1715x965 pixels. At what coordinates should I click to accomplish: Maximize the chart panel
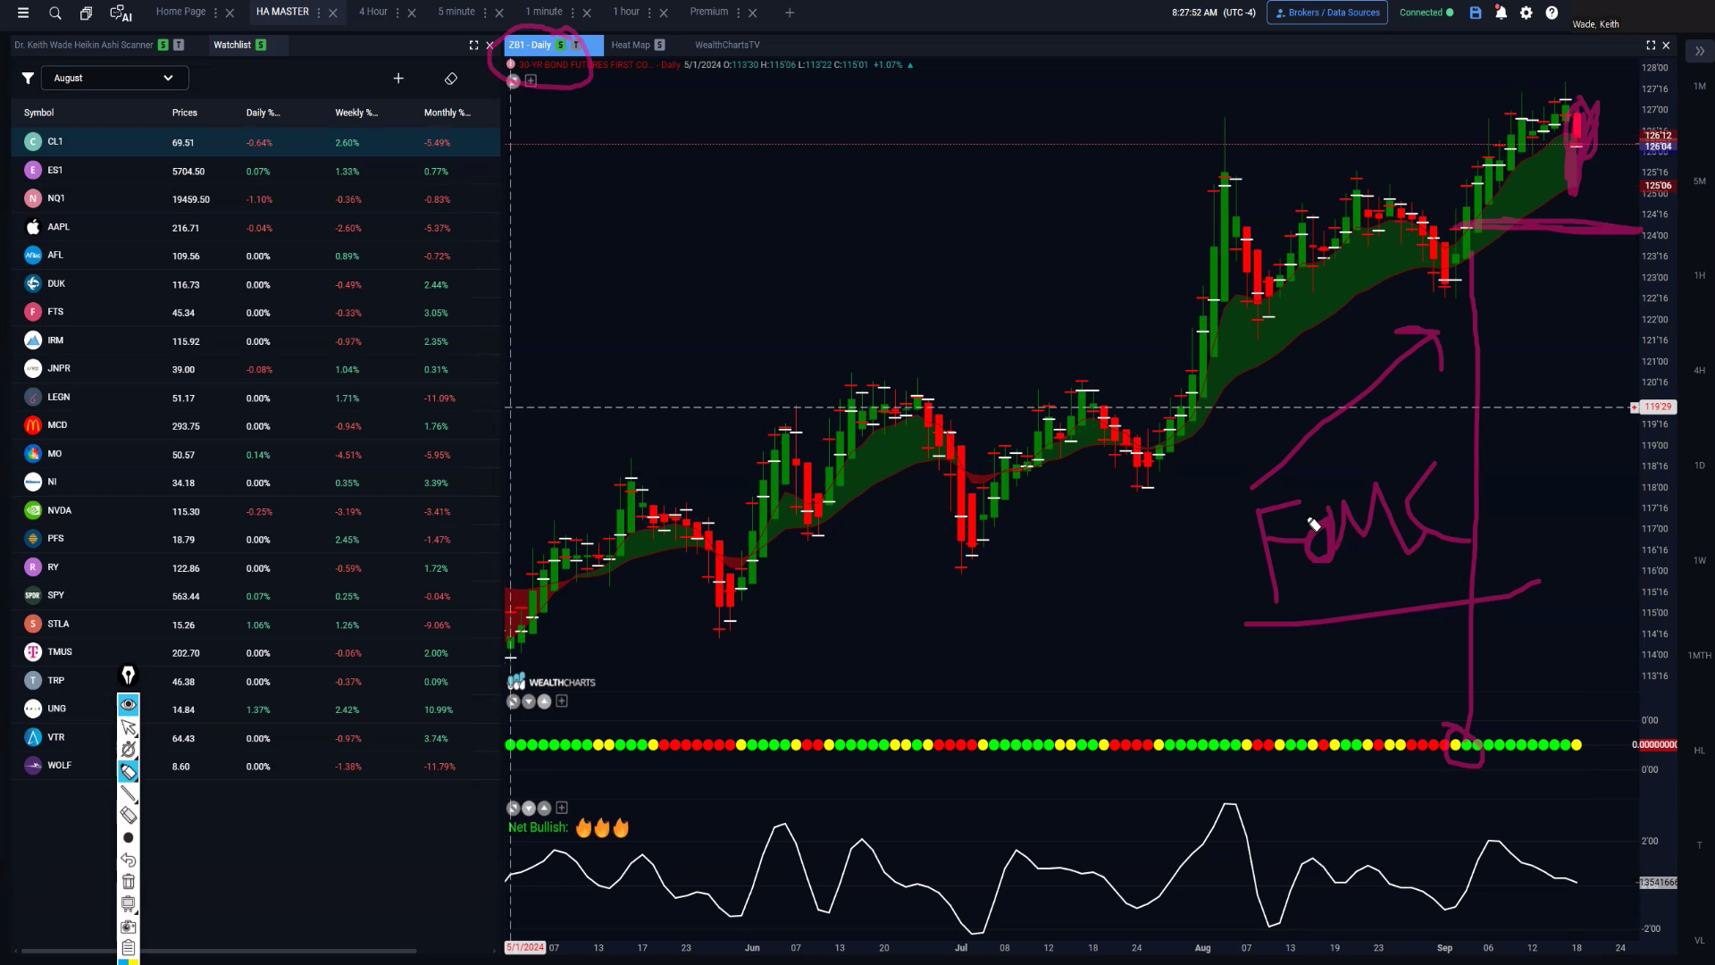1651,45
